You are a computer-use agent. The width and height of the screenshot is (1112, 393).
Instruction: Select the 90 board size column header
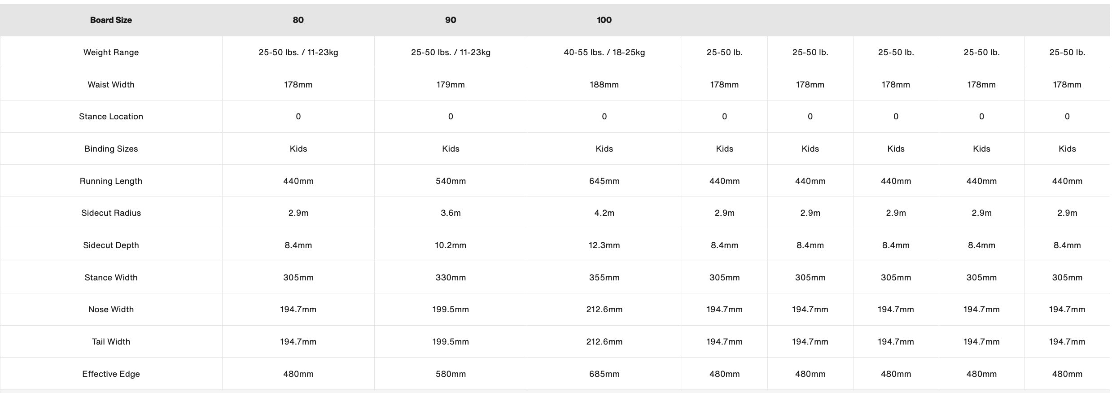(x=451, y=20)
